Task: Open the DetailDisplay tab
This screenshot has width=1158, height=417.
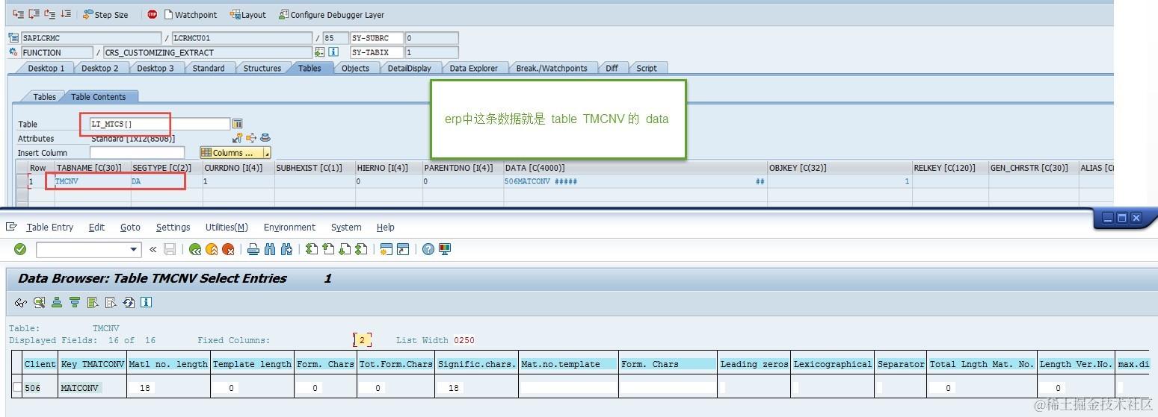Action: click(x=409, y=68)
